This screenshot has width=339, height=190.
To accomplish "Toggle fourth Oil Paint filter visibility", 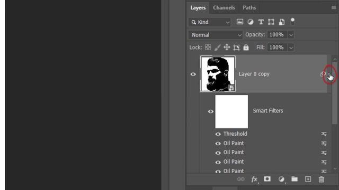I will 218,172.
